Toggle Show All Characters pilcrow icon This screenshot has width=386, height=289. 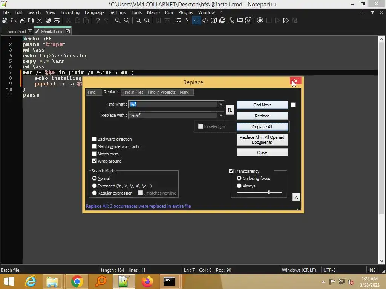tap(188, 20)
